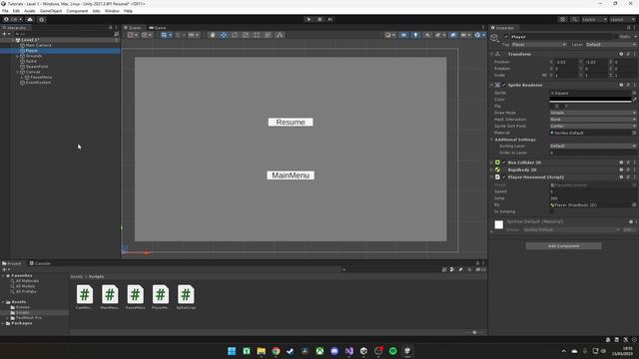The height and width of the screenshot is (359, 639).
Task: Open the cloud services icon
Action: point(30,19)
